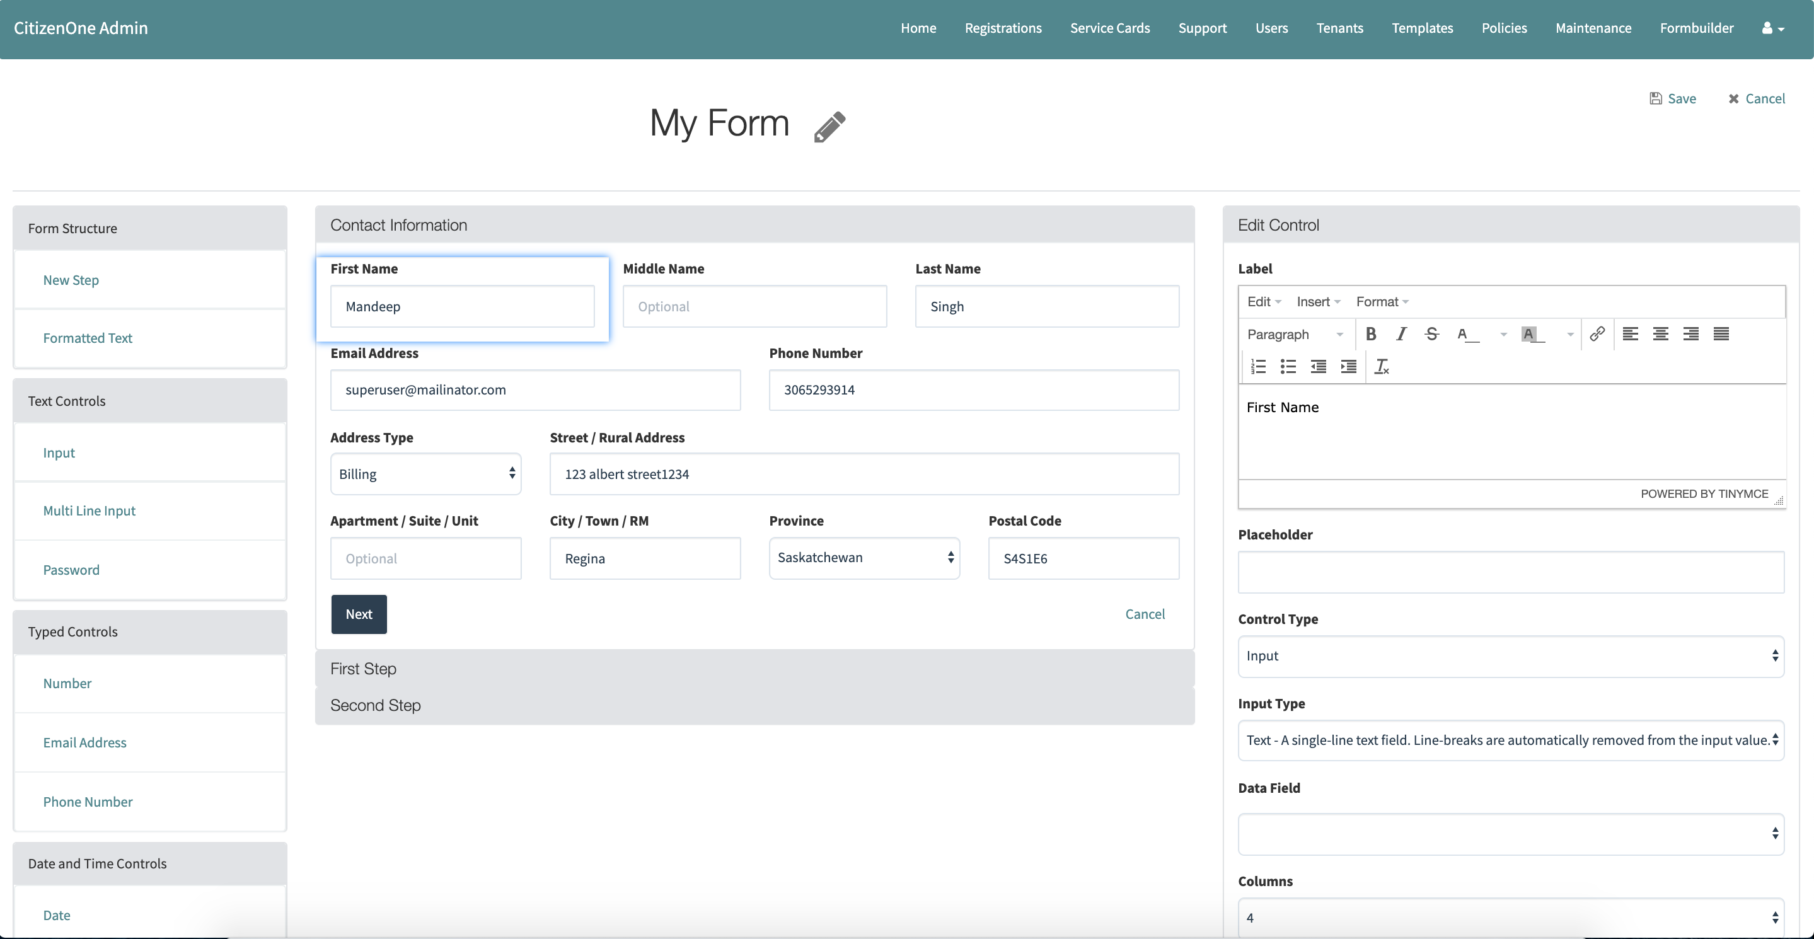1814x939 pixels.
Task: Click the Placeholder input field
Action: (1510, 572)
